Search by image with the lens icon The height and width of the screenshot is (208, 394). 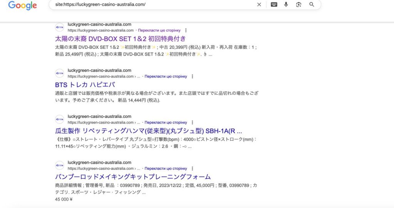click(299, 5)
